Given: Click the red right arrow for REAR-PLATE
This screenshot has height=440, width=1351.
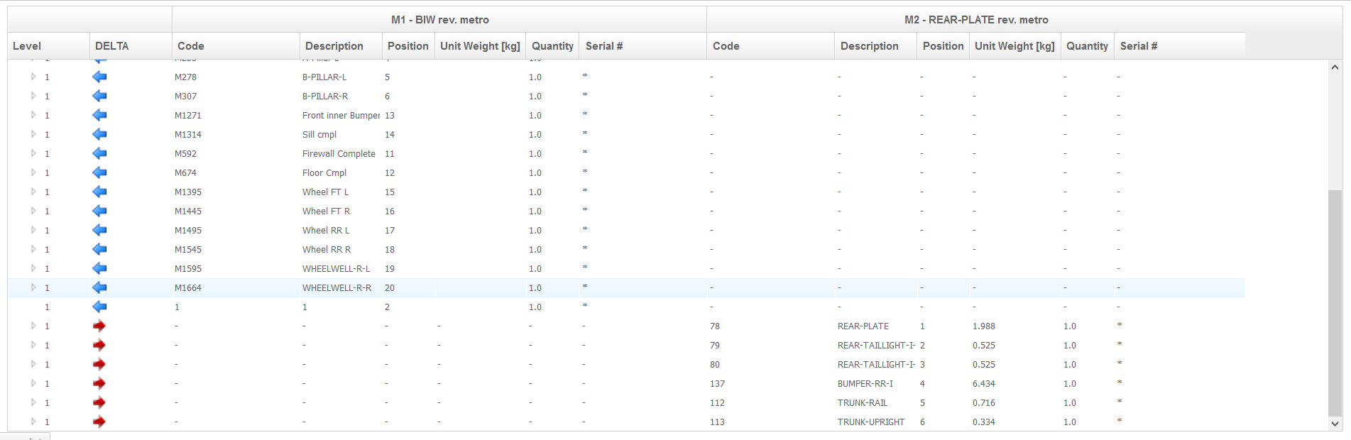Looking at the screenshot, I should [x=99, y=326].
